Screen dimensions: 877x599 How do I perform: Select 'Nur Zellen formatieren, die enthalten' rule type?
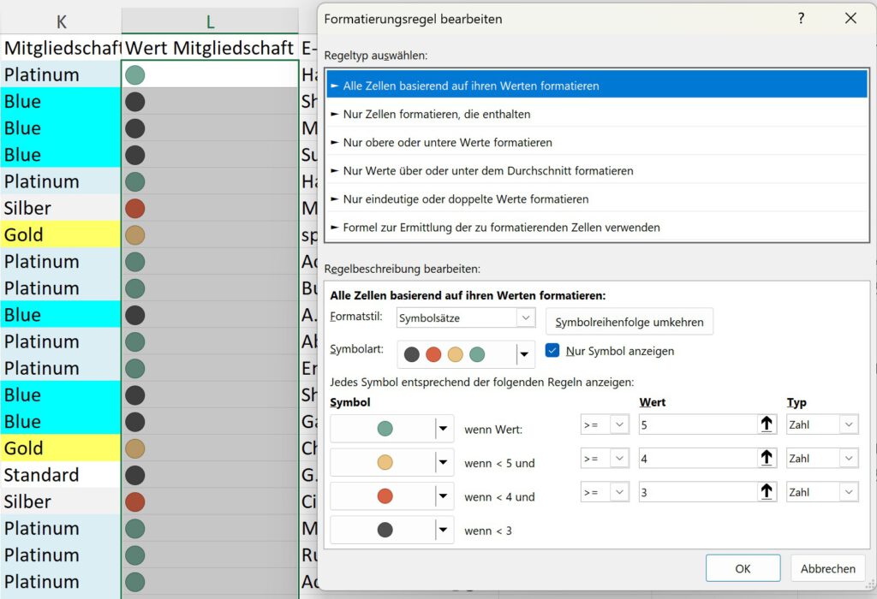[437, 114]
